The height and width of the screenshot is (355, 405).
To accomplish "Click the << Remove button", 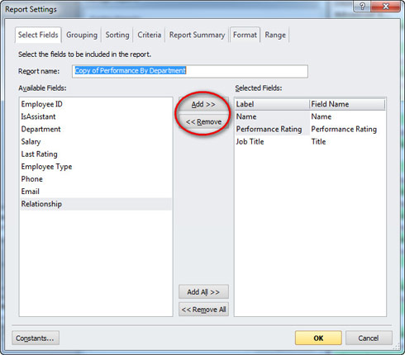I will [x=203, y=121].
